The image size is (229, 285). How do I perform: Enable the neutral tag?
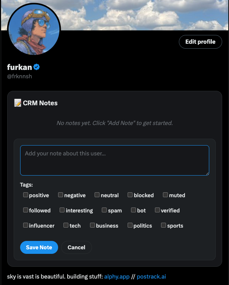(x=97, y=195)
